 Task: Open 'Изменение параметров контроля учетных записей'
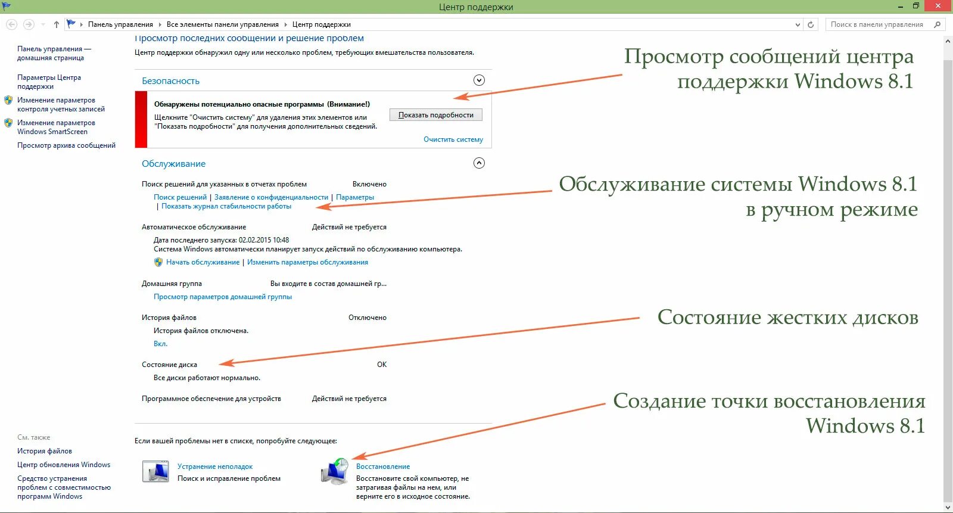(x=61, y=104)
